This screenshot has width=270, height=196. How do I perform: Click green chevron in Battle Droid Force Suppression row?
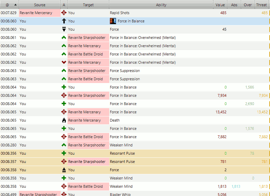64,79
